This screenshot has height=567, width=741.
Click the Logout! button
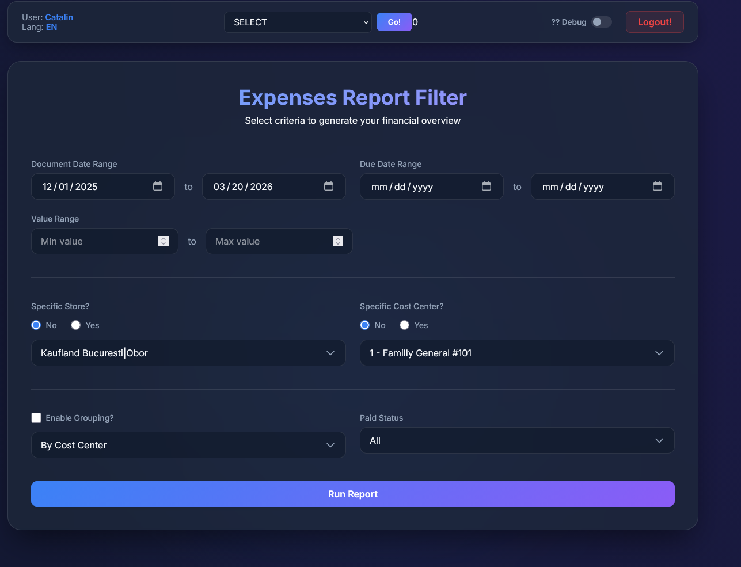(x=654, y=22)
